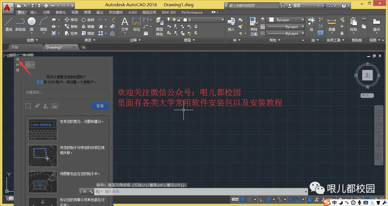Click the Cut scissors icon

point(364,20)
